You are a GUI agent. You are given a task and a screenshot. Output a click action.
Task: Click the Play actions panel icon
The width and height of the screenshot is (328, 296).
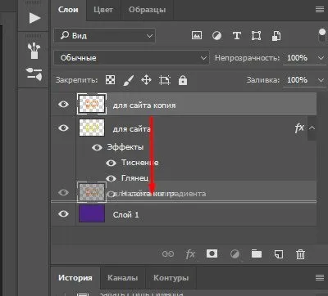[x=34, y=18]
